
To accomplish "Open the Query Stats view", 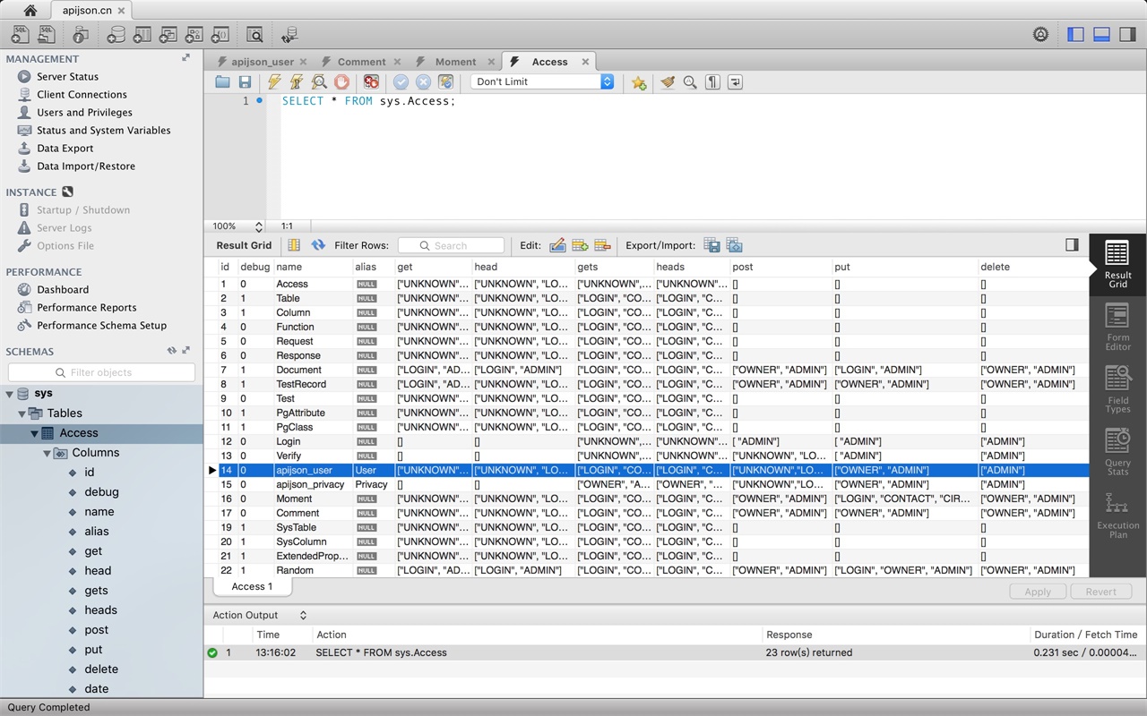I will coord(1117,452).
